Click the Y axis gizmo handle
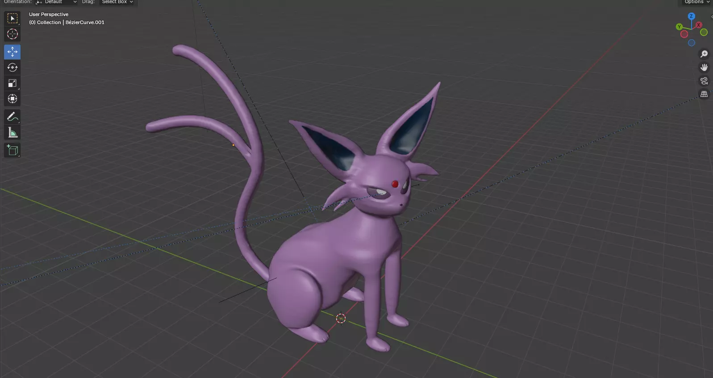713x378 pixels. pos(679,27)
